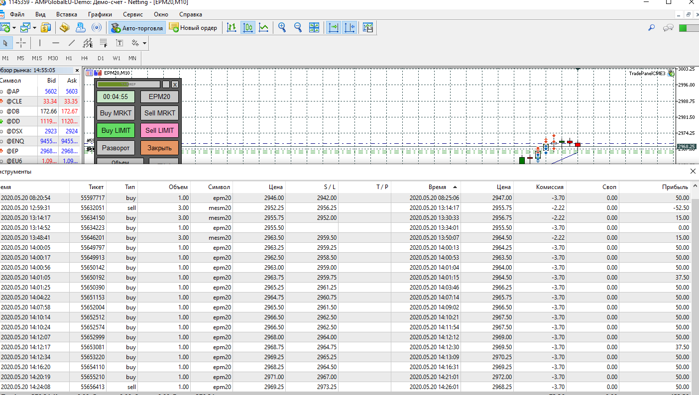Tile chart windows with grid icon

tap(314, 28)
